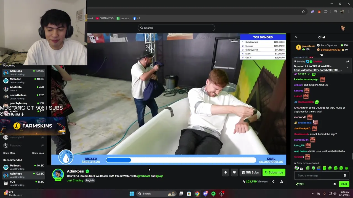Screen dimensions: 353x198
Task: Open the parmsken bookmark
Action: [x=123, y=18]
